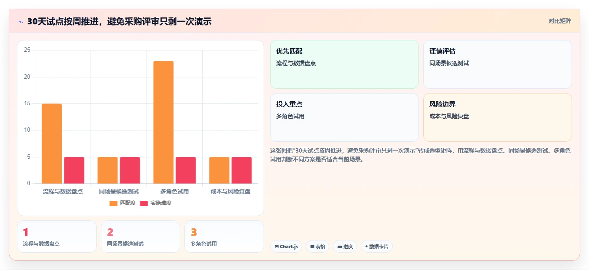Click the red 实施难度 bar for 多角色试用
Viewport: 589px width, 270px height.
(186, 170)
